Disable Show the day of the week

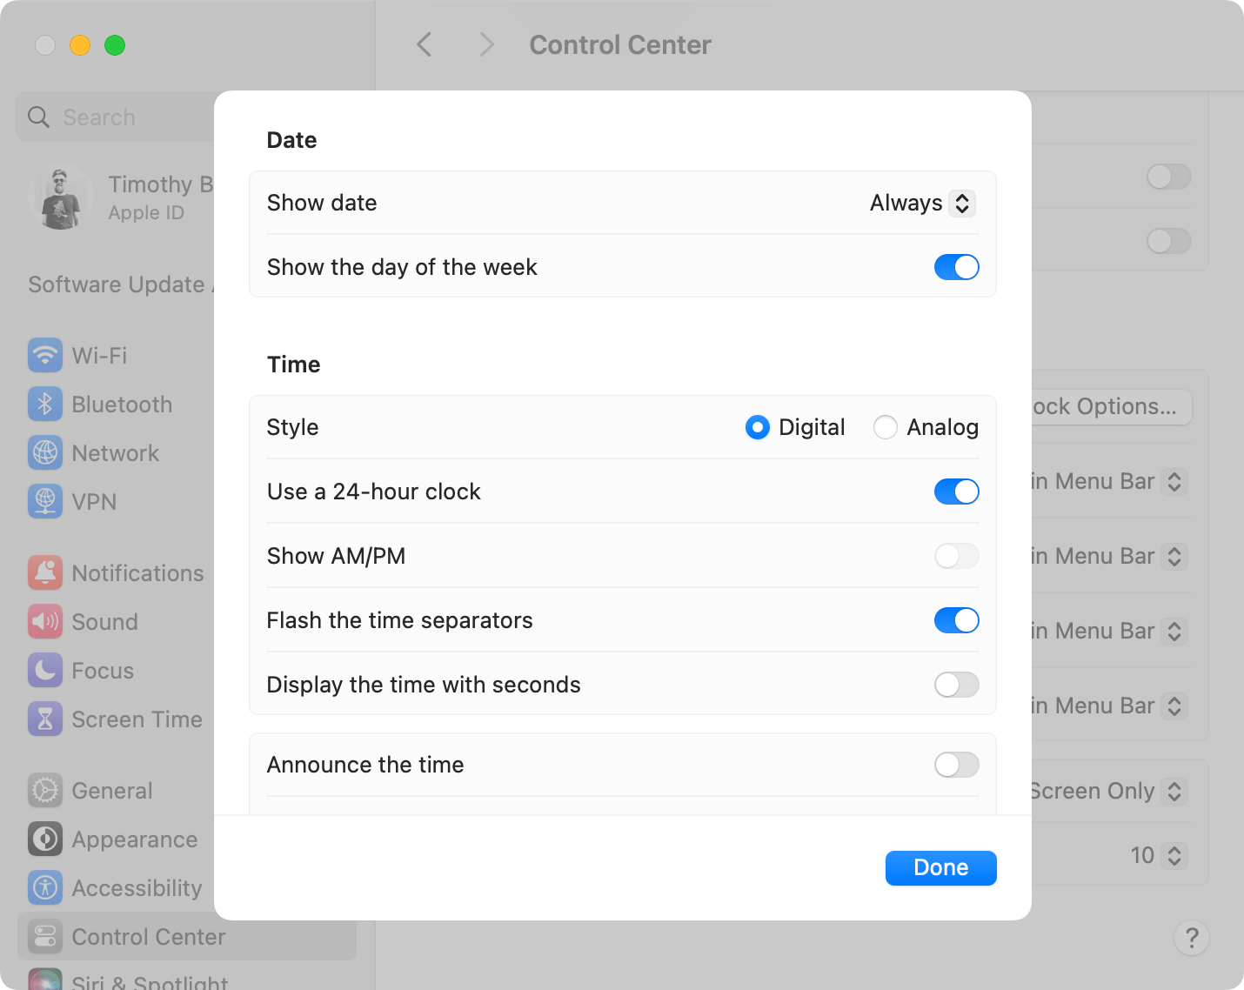(x=956, y=267)
